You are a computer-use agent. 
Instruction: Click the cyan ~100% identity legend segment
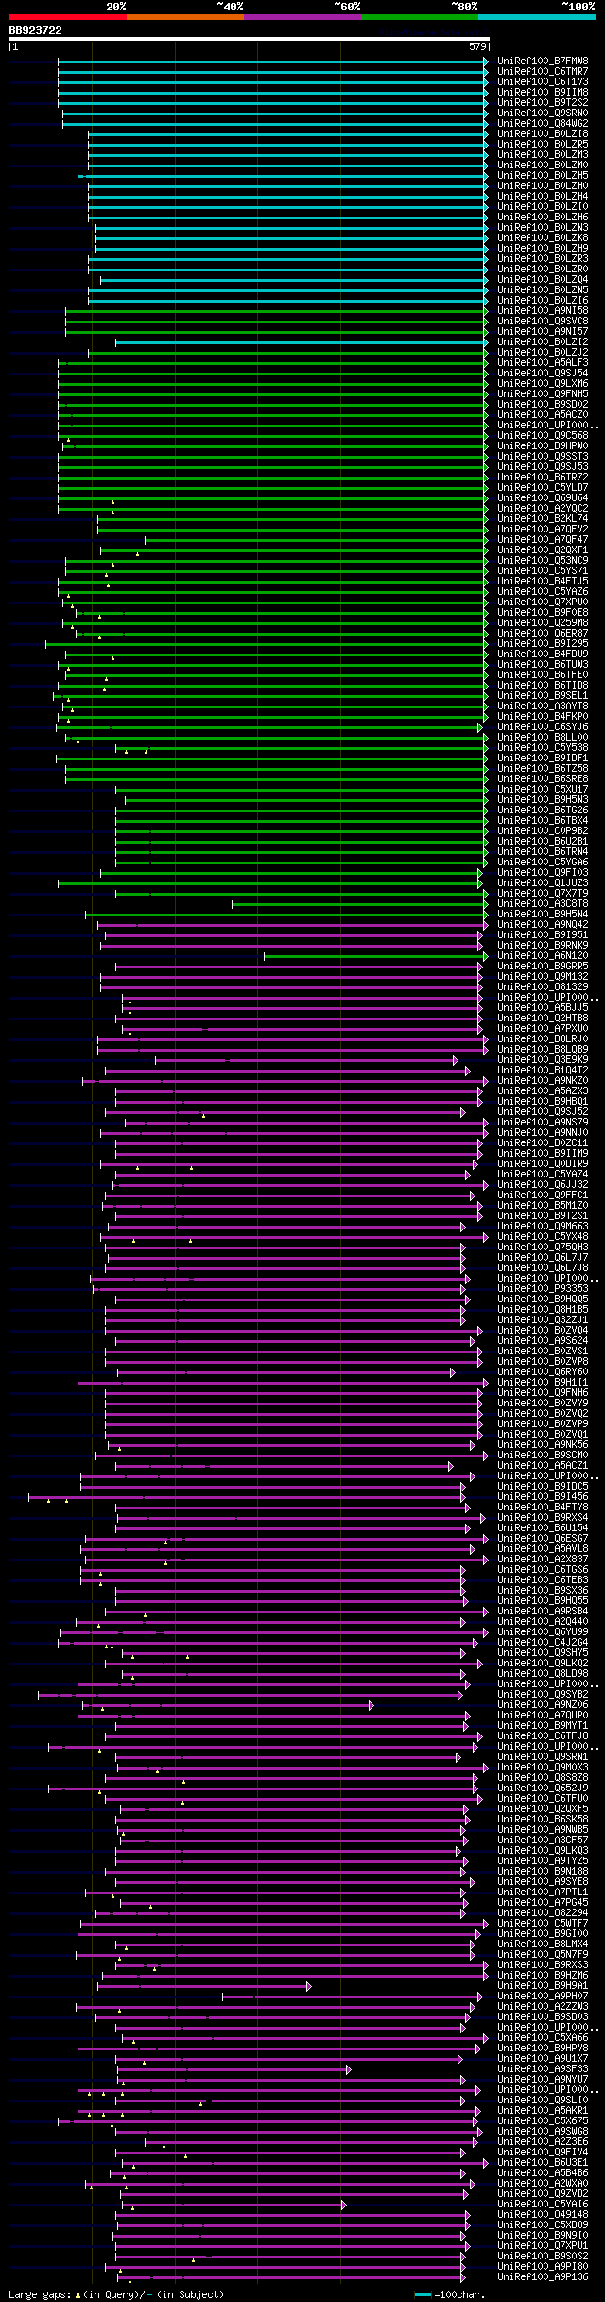537,17
